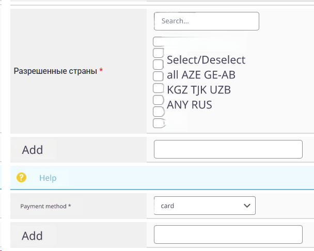314x251 pixels.
Task: Choose the RUS country label
Action: pos(202,105)
